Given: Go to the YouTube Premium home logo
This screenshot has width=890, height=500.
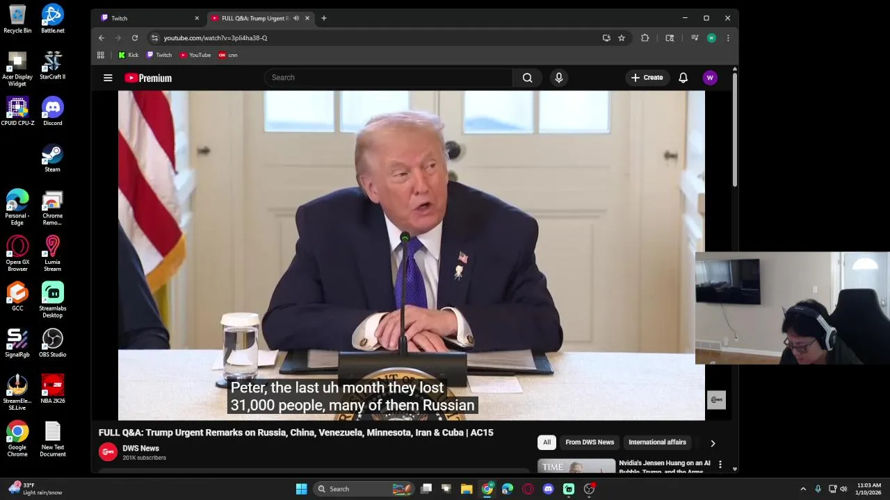Looking at the screenshot, I should [148, 78].
